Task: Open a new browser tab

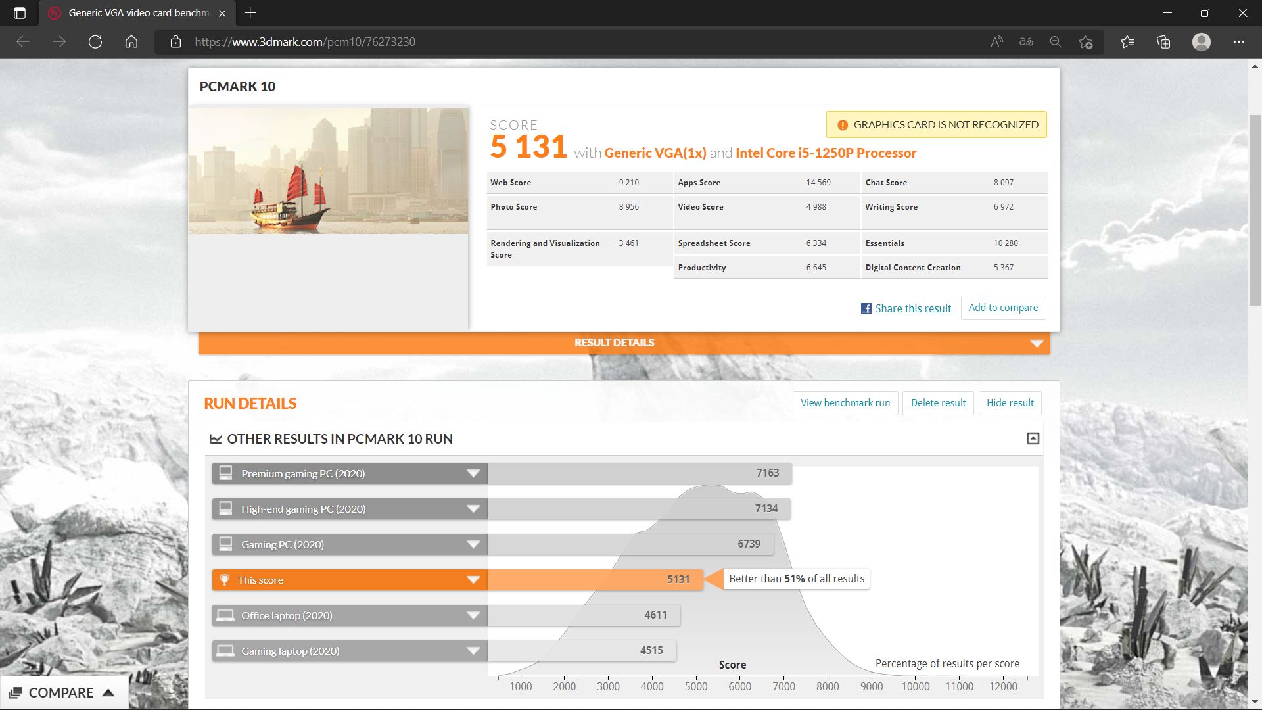Action: point(250,13)
